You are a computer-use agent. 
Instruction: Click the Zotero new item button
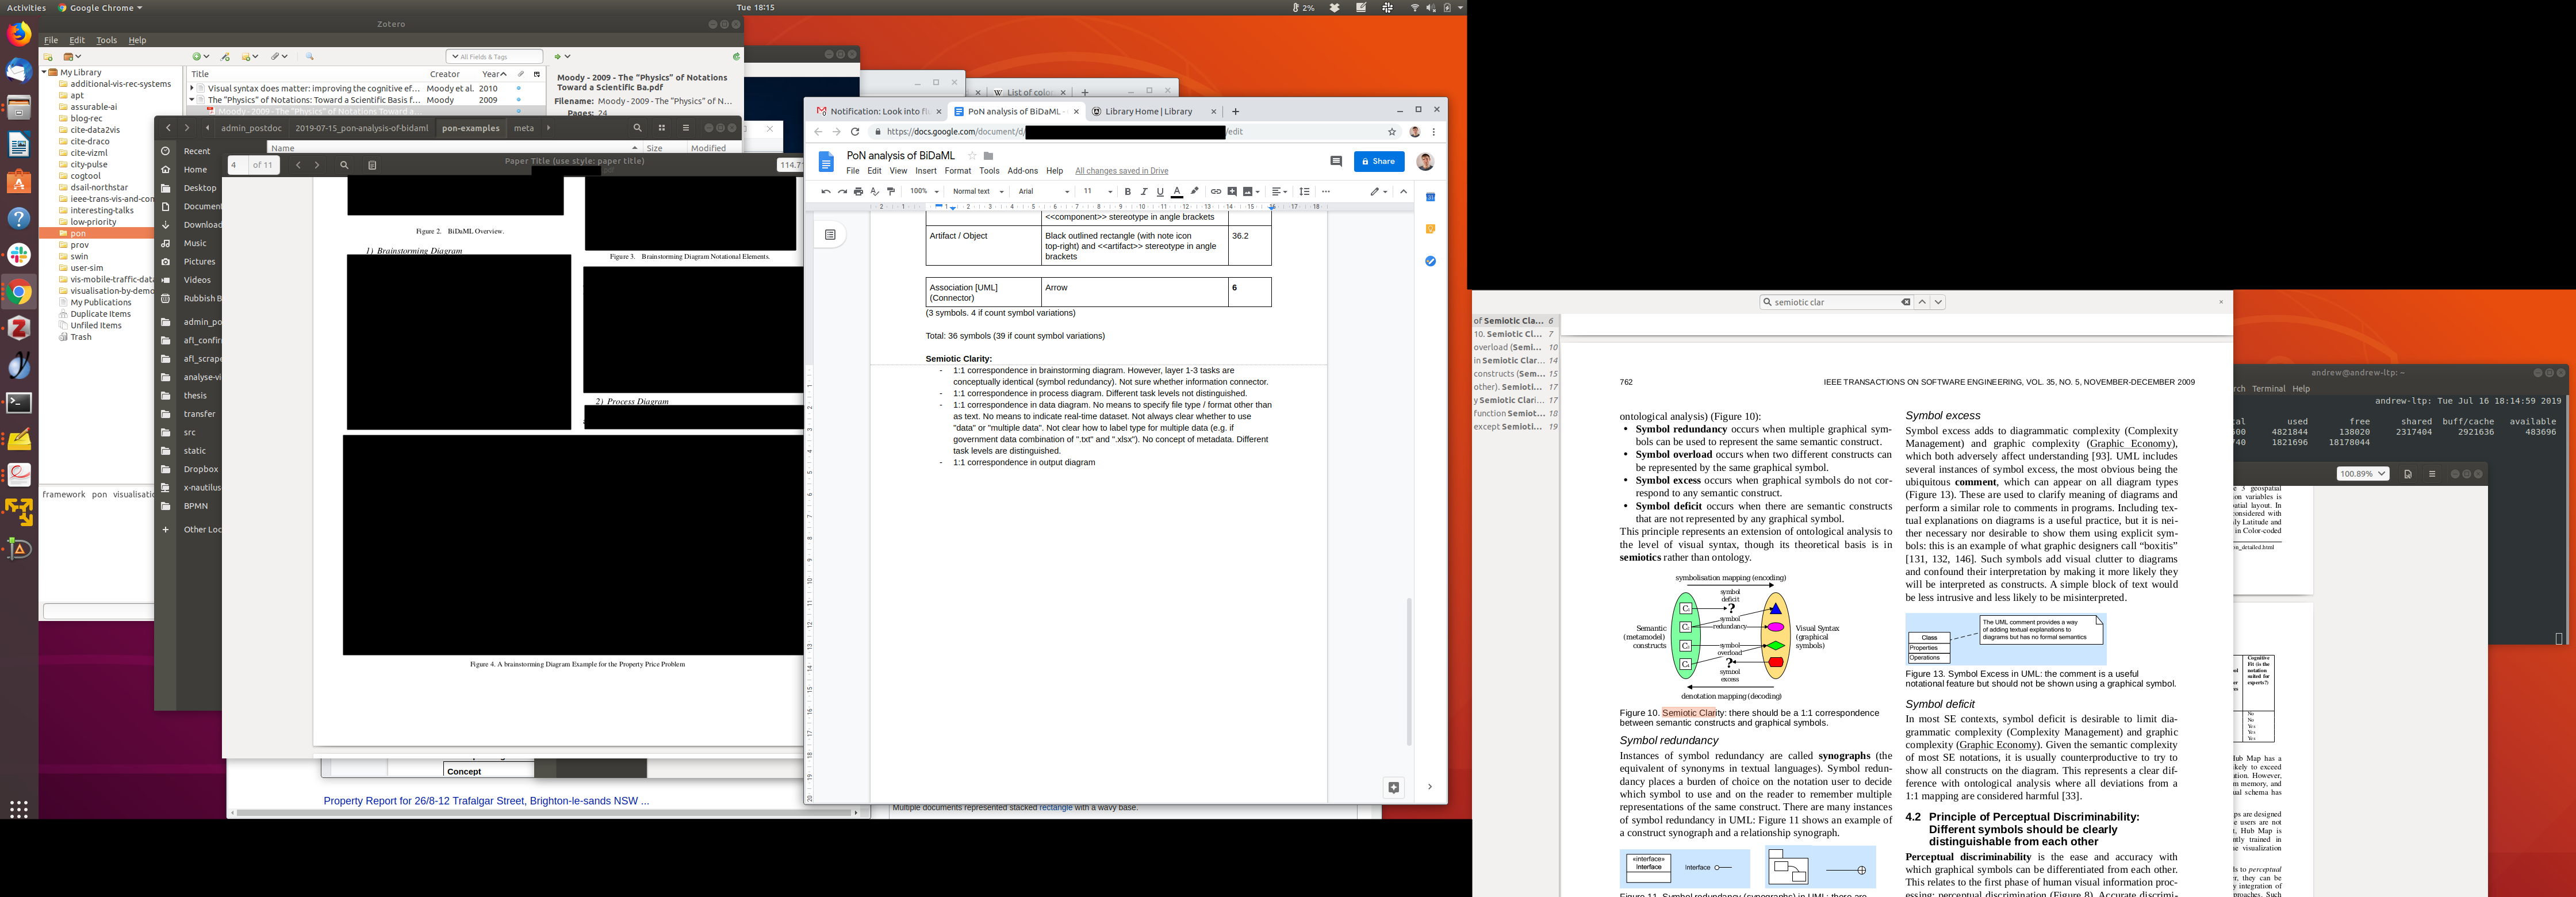197,57
